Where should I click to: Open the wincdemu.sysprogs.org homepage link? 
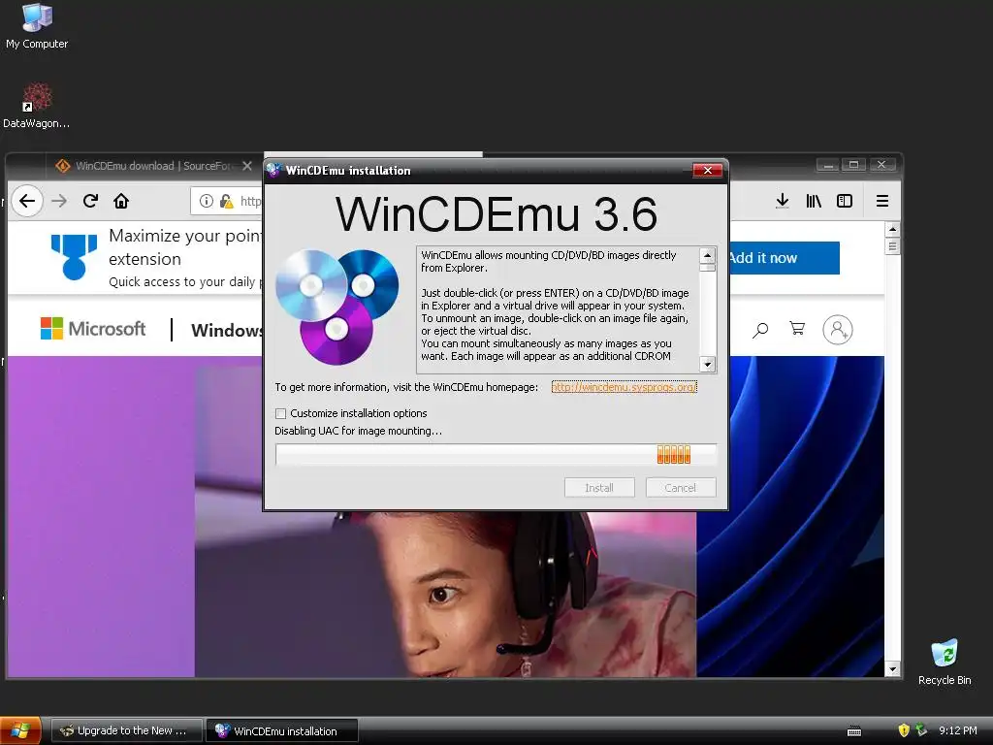[624, 387]
